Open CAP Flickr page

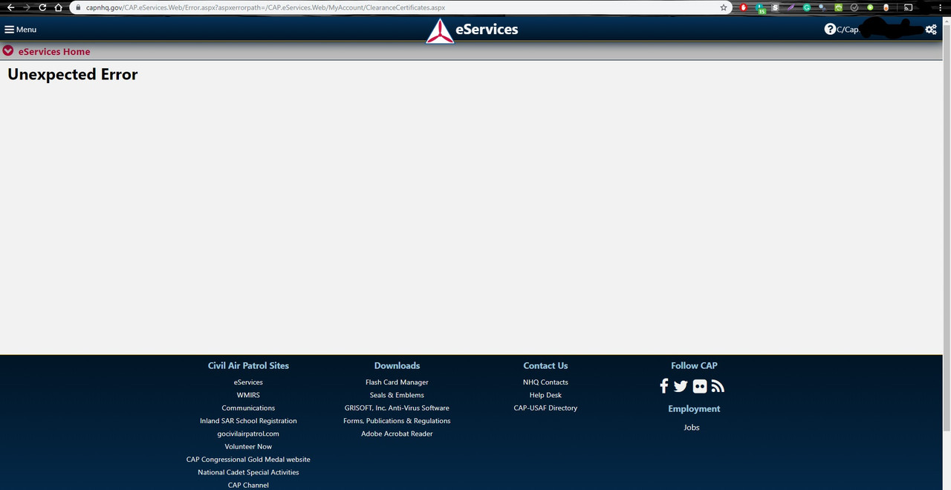click(700, 386)
